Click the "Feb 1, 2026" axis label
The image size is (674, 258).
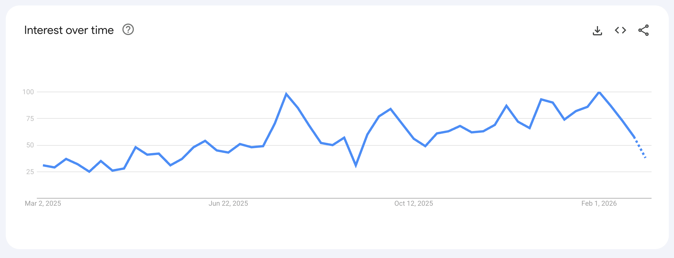click(x=599, y=203)
